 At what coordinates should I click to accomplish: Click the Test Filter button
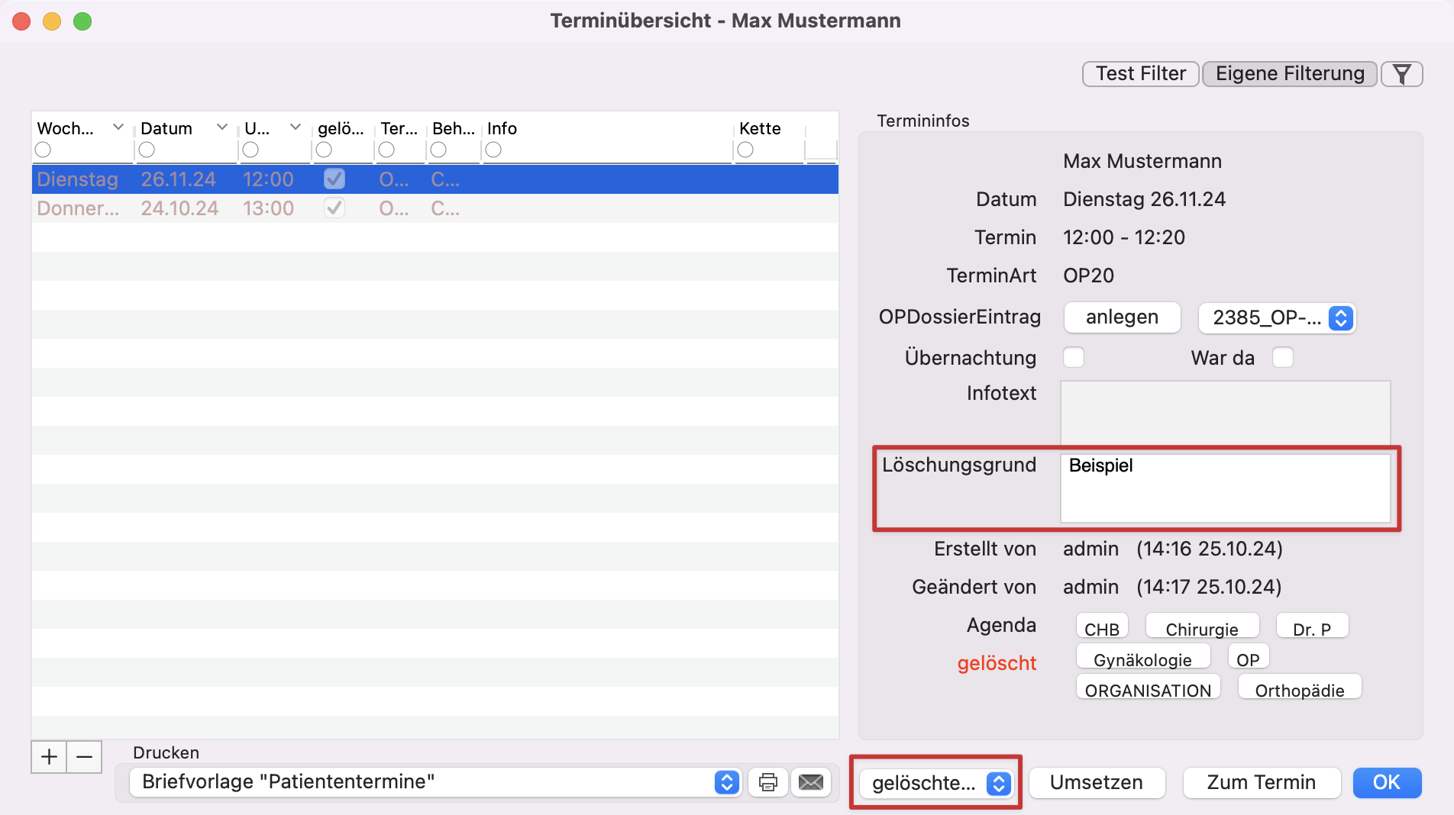pos(1141,74)
